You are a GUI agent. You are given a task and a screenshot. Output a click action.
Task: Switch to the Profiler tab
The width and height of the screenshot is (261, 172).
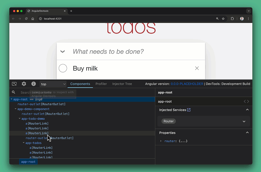[x=101, y=84]
